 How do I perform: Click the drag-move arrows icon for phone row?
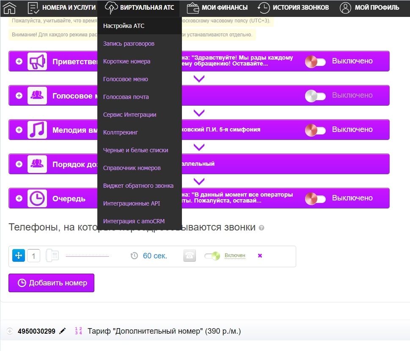19,255
